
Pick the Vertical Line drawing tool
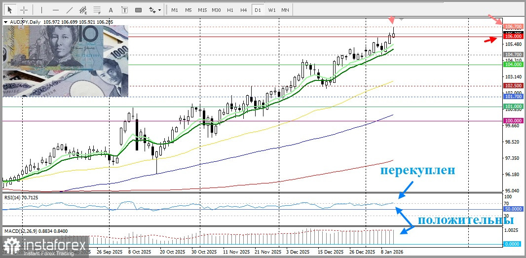tap(41, 10)
